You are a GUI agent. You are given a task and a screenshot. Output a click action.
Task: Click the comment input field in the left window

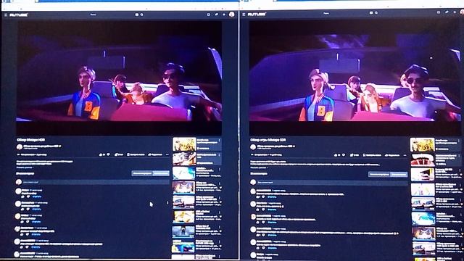[96, 182]
